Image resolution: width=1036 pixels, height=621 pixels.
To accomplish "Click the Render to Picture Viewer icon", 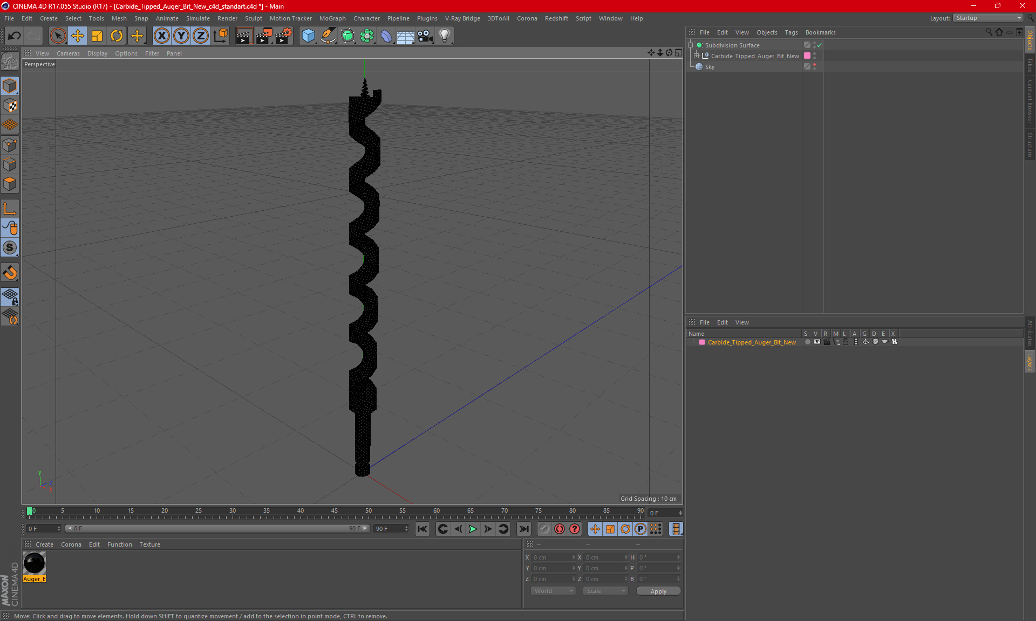I will (263, 34).
